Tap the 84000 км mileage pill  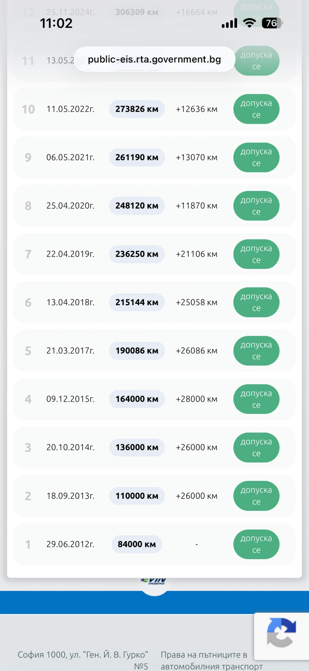[x=137, y=544]
